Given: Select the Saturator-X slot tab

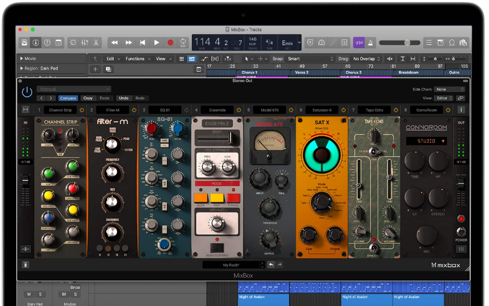Looking at the screenshot, I should tap(322, 110).
